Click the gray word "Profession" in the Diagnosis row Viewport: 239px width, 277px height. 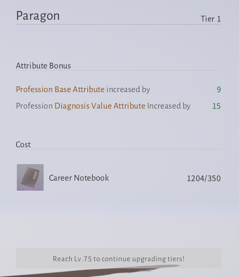[x=34, y=106]
